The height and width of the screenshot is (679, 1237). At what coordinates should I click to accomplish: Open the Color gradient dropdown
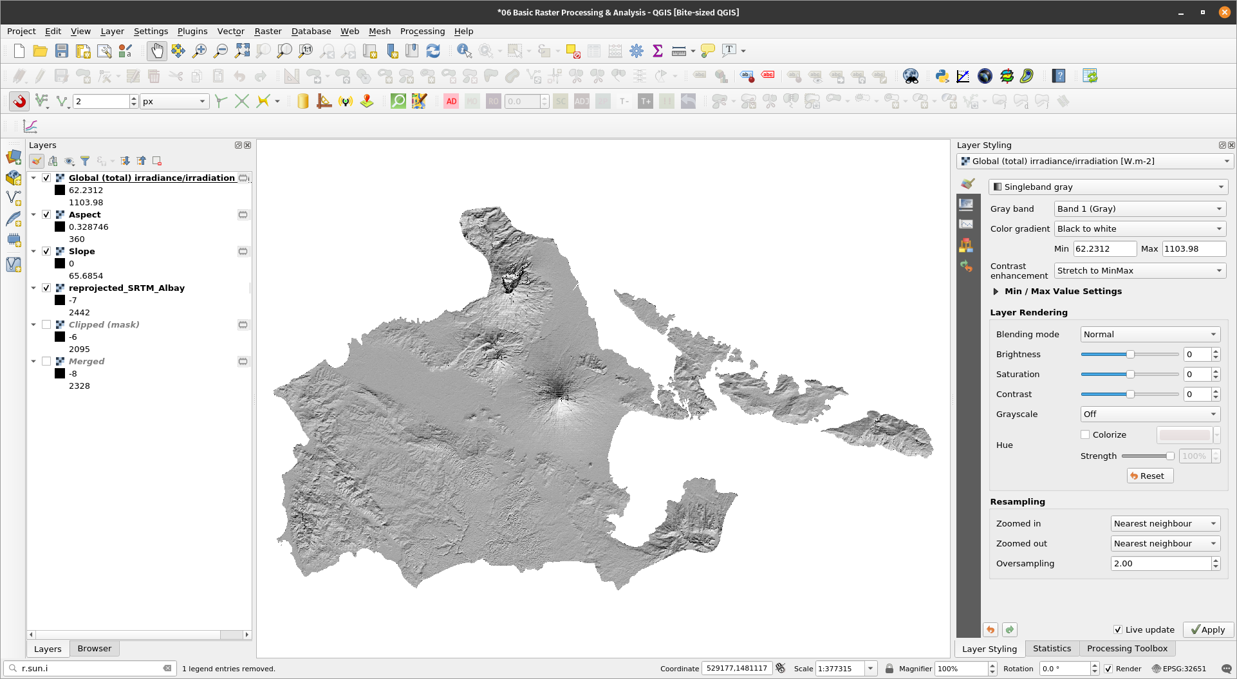[1139, 228]
